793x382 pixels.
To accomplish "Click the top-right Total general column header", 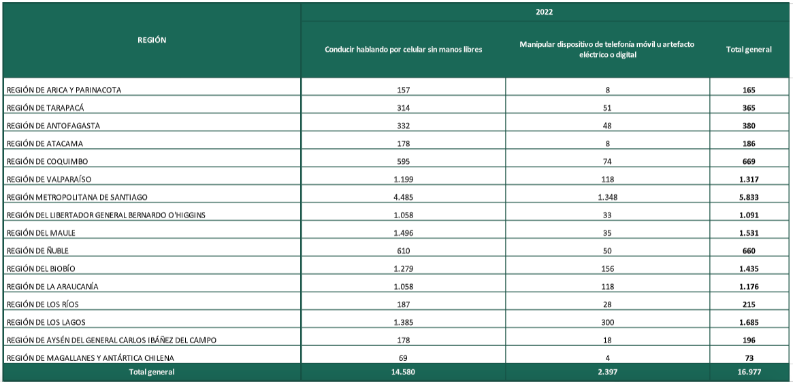I will (x=749, y=50).
